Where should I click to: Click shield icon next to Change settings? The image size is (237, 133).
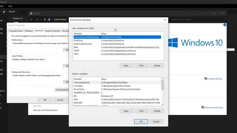click(x=206, y=79)
